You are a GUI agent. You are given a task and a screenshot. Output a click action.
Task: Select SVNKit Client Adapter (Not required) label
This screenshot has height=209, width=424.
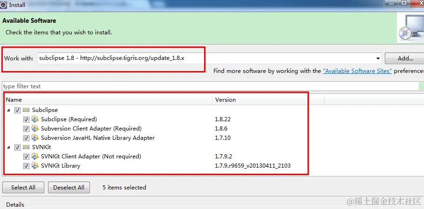[x=91, y=157]
